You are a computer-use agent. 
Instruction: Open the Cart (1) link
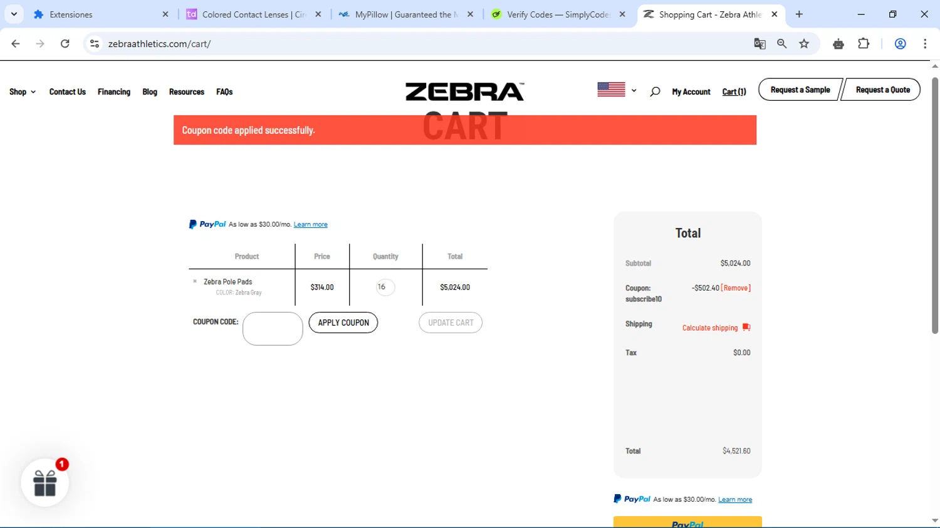[734, 91]
